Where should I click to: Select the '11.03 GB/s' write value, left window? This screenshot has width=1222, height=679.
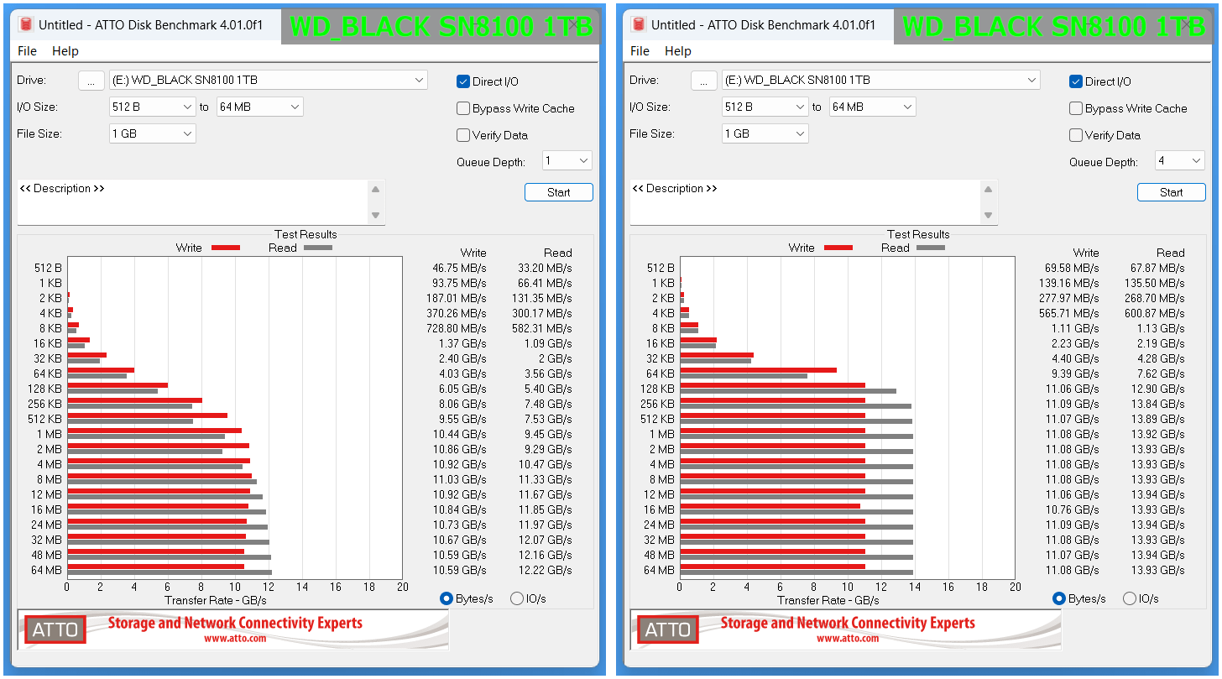pyautogui.click(x=459, y=479)
